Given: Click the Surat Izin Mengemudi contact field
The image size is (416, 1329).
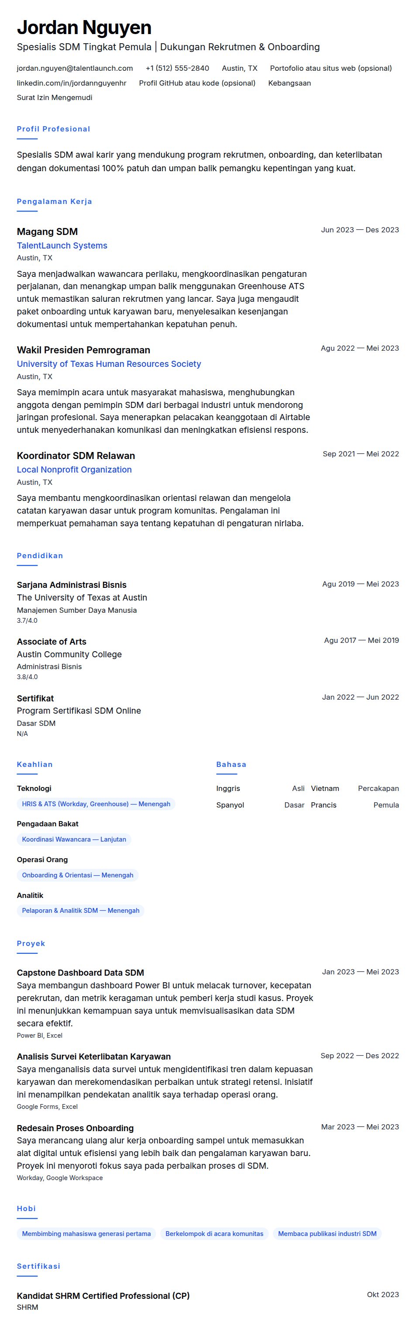Looking at the screenshot, I should click(55, 97).
